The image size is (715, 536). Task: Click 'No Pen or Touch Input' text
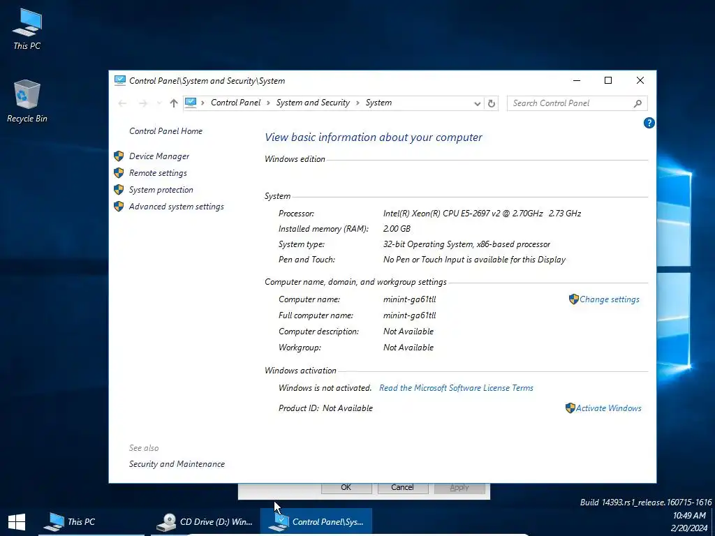(x=474, y=260)
